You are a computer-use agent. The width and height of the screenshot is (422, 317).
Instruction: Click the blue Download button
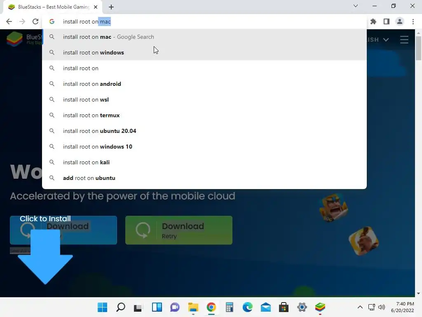63,230
